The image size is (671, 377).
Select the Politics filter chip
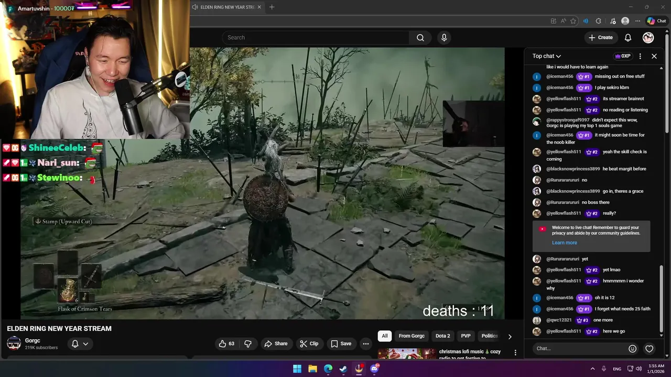489,336
